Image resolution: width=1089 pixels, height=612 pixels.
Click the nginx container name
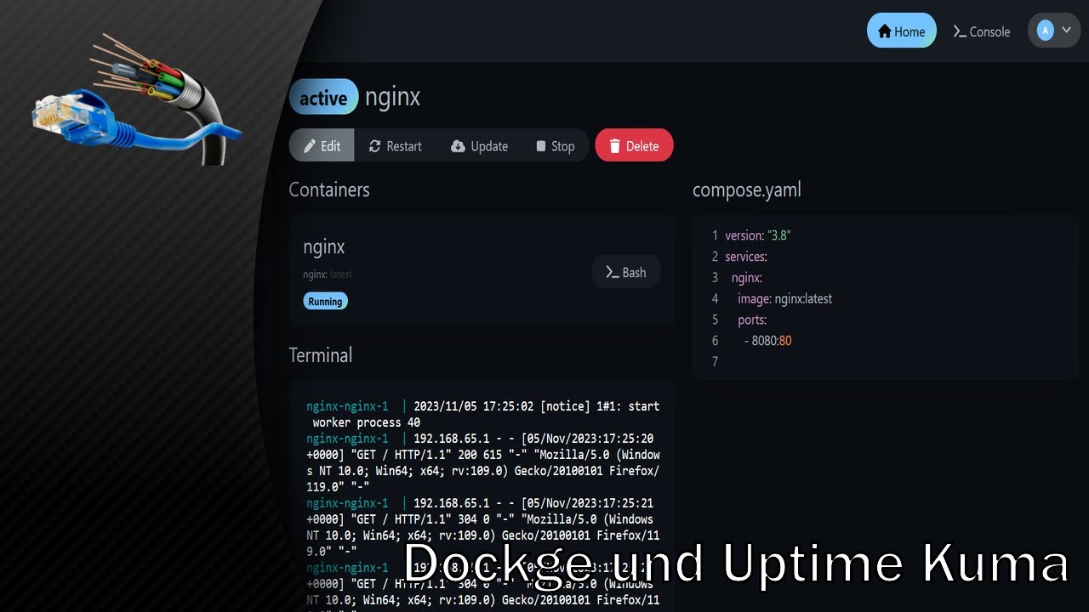(x=324, y=246)
